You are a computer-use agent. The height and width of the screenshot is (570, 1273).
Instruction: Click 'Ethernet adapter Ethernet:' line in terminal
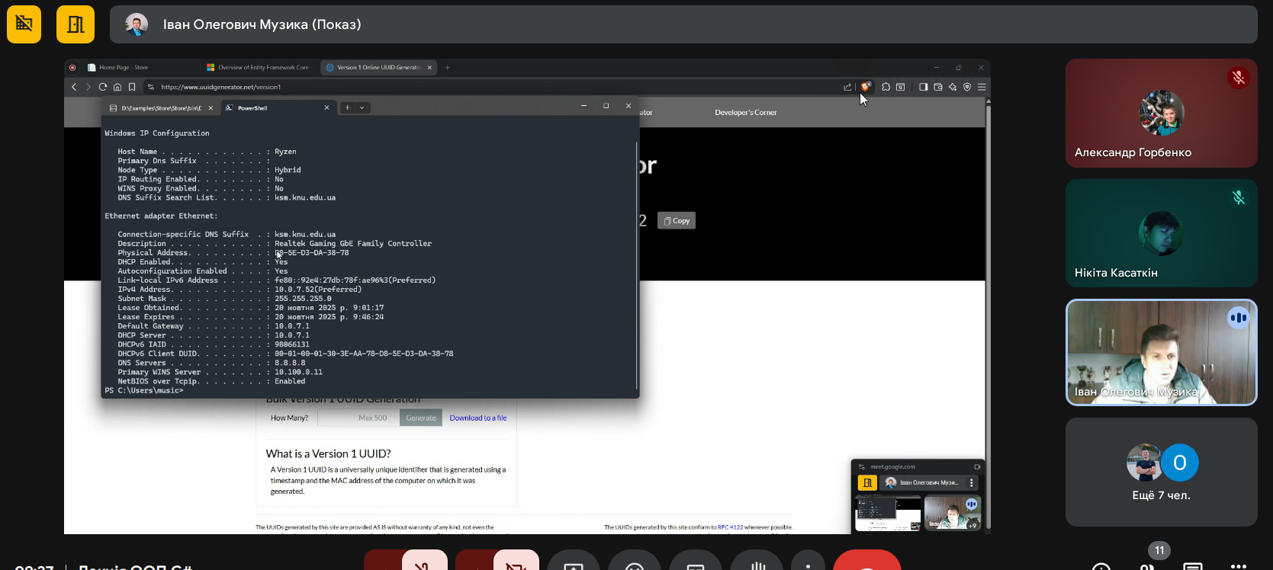[161, 216]
